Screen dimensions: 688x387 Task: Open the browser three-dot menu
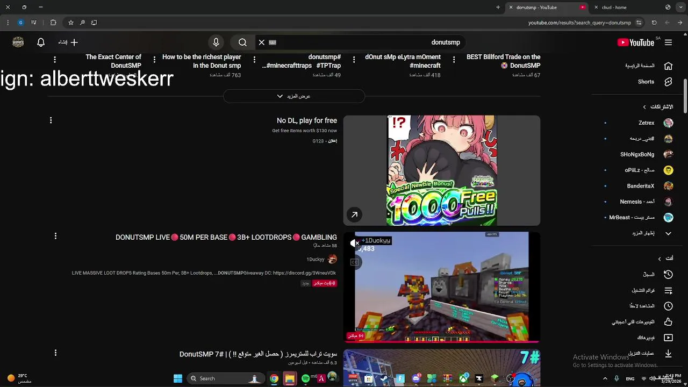[8, 23]
